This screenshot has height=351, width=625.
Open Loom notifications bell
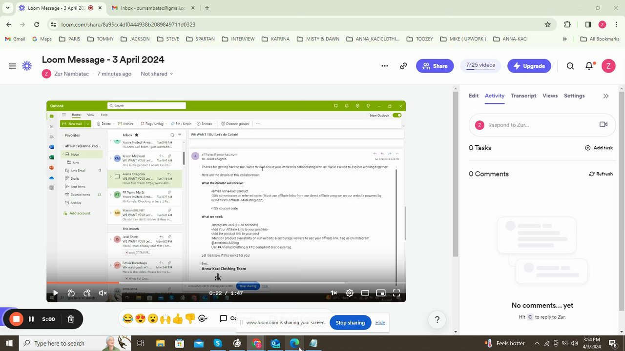point(589,66)
